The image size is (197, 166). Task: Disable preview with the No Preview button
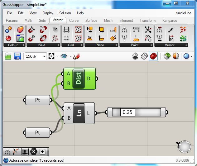click(135, 56)
